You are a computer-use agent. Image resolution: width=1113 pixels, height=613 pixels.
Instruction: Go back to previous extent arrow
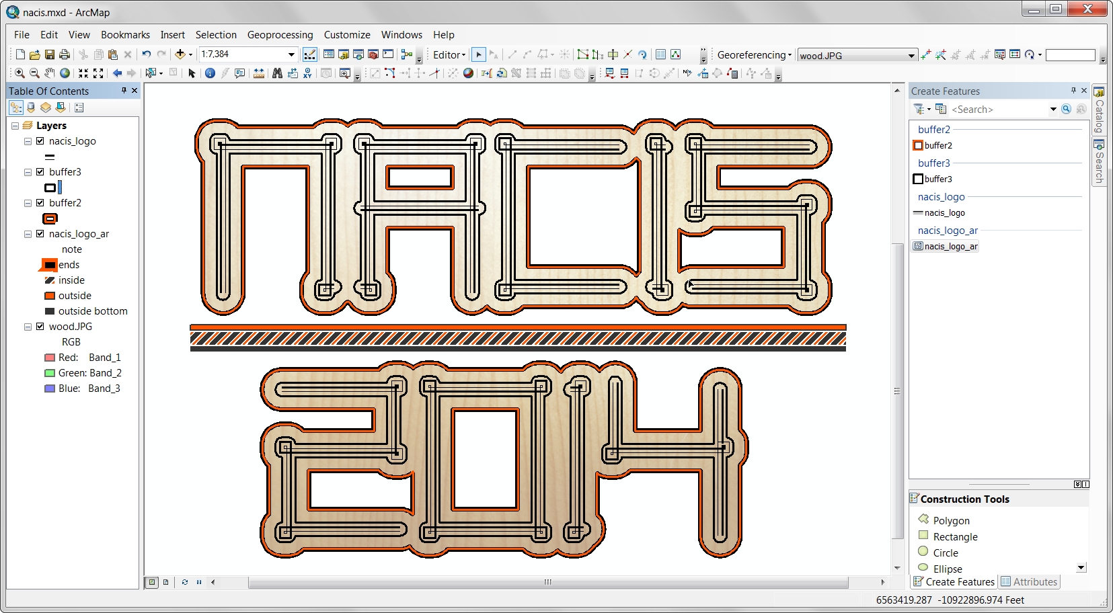(x=117, y=73)
